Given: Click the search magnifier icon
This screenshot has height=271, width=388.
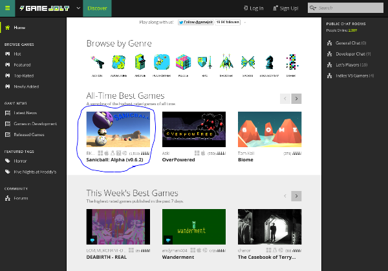Looking at the screenshot, I should pos(313,8).
